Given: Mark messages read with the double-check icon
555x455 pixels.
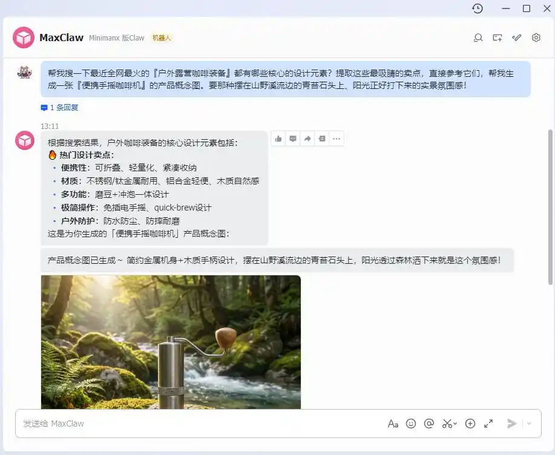Looking at the screenshot, I should [516, 38].
